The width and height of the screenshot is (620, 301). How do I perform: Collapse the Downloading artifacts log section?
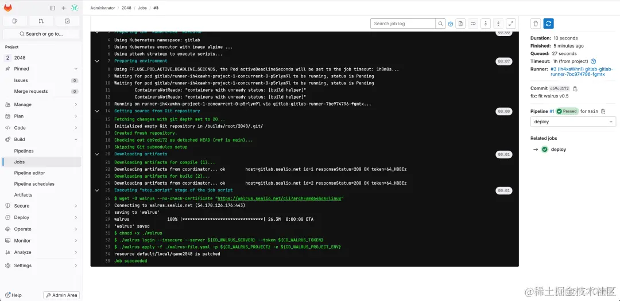click(97, 154)
